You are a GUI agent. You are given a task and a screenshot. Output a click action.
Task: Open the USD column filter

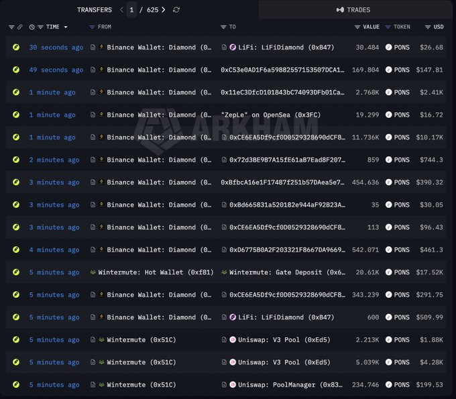coord(428,27)
